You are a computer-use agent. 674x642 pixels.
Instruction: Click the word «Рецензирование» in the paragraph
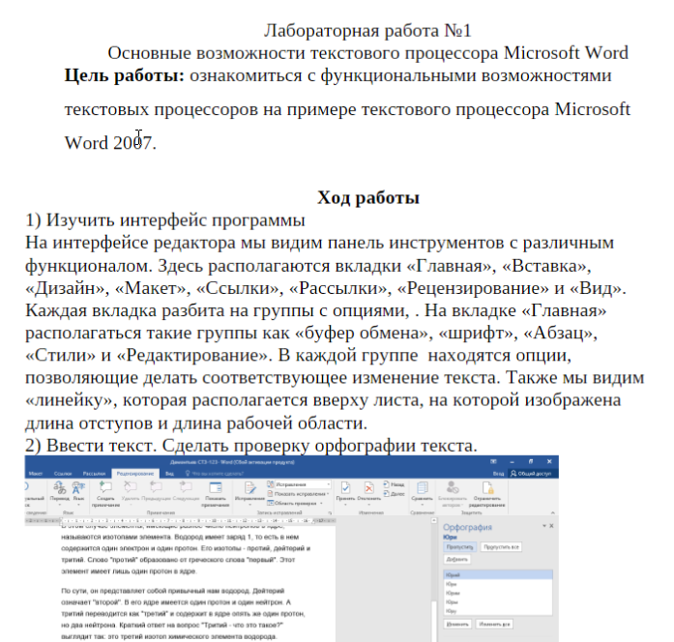(x=473, y=288)
